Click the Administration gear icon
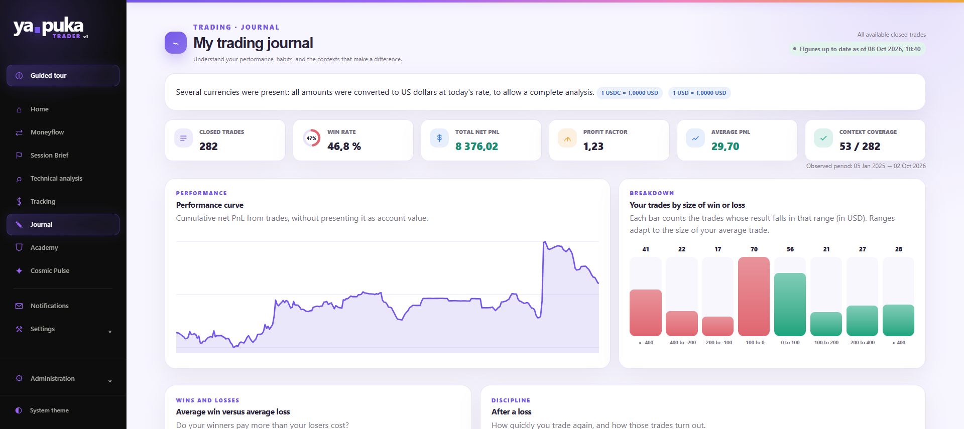This screenshot has height=429, width=964. (x=19, y=378)
